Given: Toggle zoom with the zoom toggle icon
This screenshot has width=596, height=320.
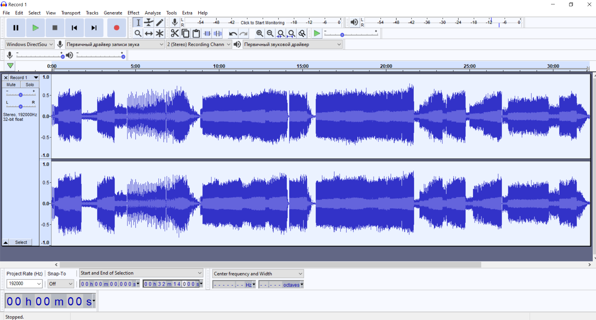Looking at the screenshot, I should (302, 33).
